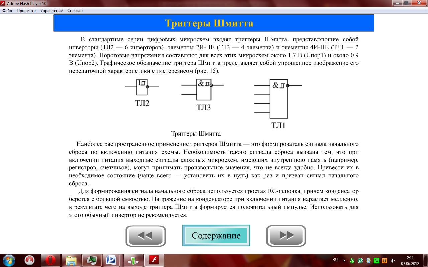Go to the previous page with rewind button
Image resolution: width=428 pixels, height=267 pixels.
tap(145, 236)
